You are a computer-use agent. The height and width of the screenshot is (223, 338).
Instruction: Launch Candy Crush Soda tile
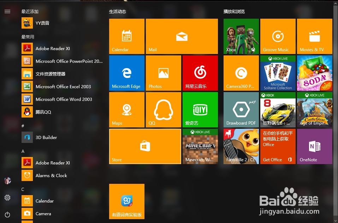(315, 73)
